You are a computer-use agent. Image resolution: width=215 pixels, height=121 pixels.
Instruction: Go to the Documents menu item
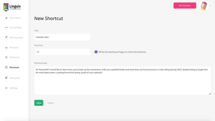point(15,18)
